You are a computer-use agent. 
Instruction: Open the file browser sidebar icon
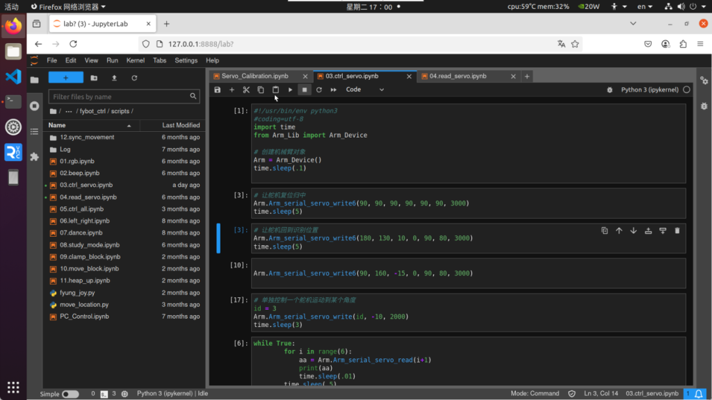[35, 80]
